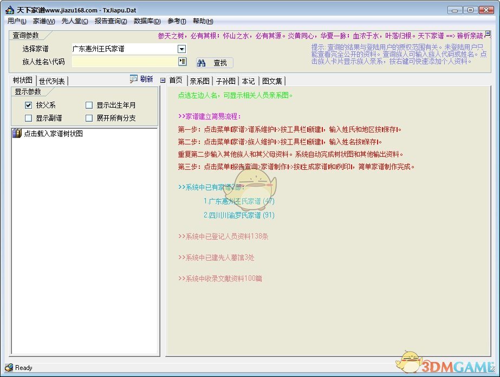500x377 pixels.
Task: Click the 系统中已有家谱2部 heading
Action: 211,187
